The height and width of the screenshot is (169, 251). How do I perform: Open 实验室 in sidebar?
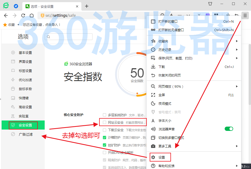click(x=23, y=116)
